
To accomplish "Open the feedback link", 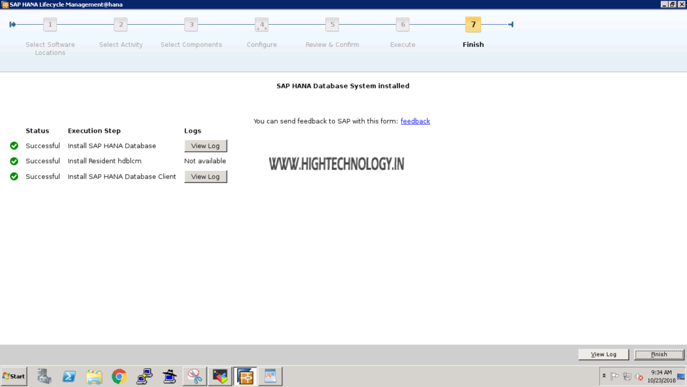I will [x=415, y=121].
